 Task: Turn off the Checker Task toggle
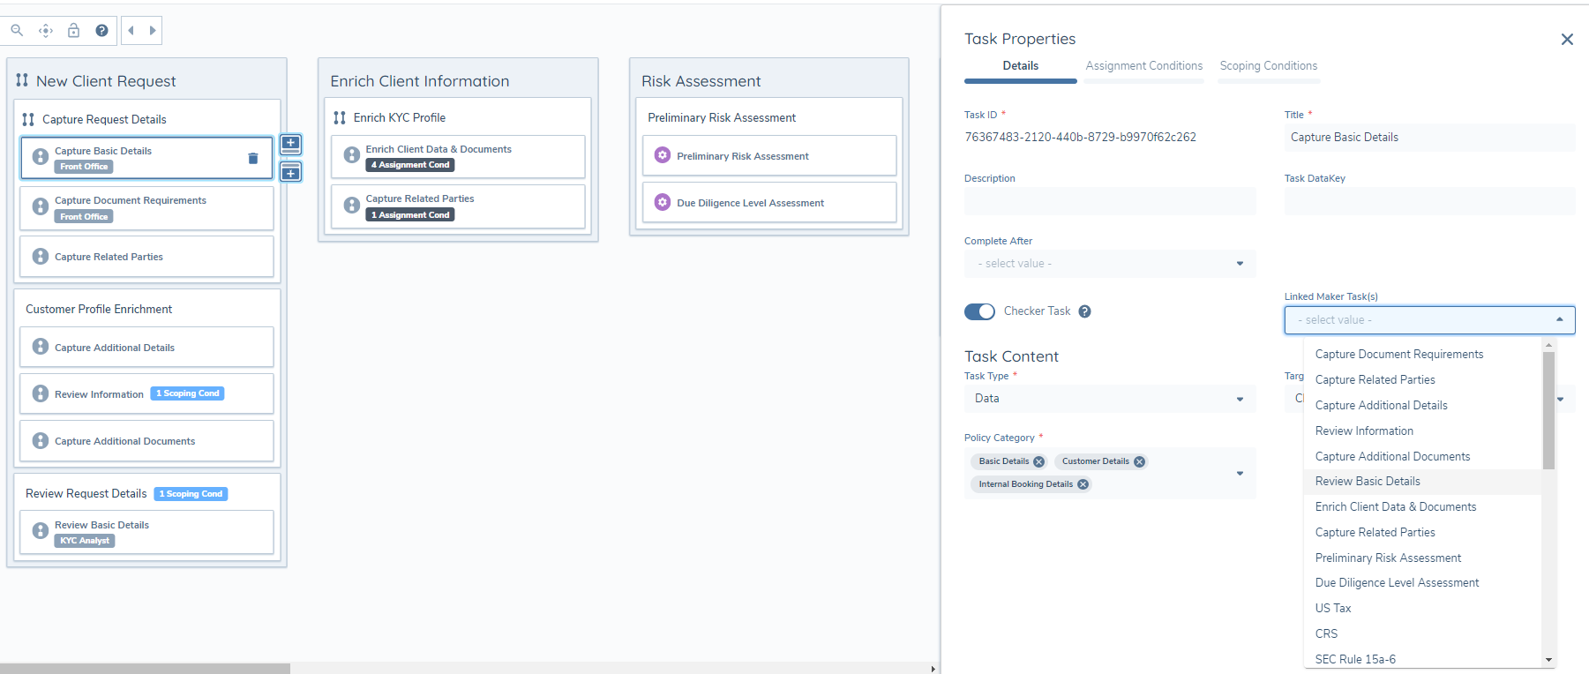(x=979, y=311)
